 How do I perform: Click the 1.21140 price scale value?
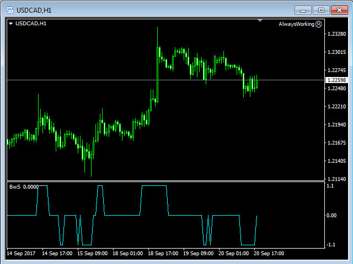(x=336, y=179)
